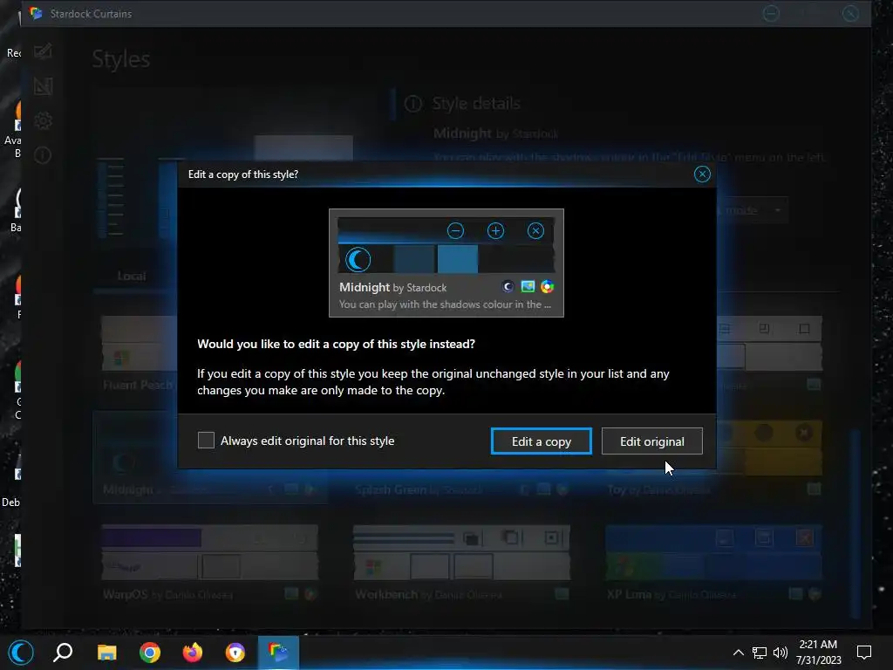The width and height of the screenshot is (893, 670).
Task: Open Settings gear in the Curtains sidebar
Action: coord(43,120)
